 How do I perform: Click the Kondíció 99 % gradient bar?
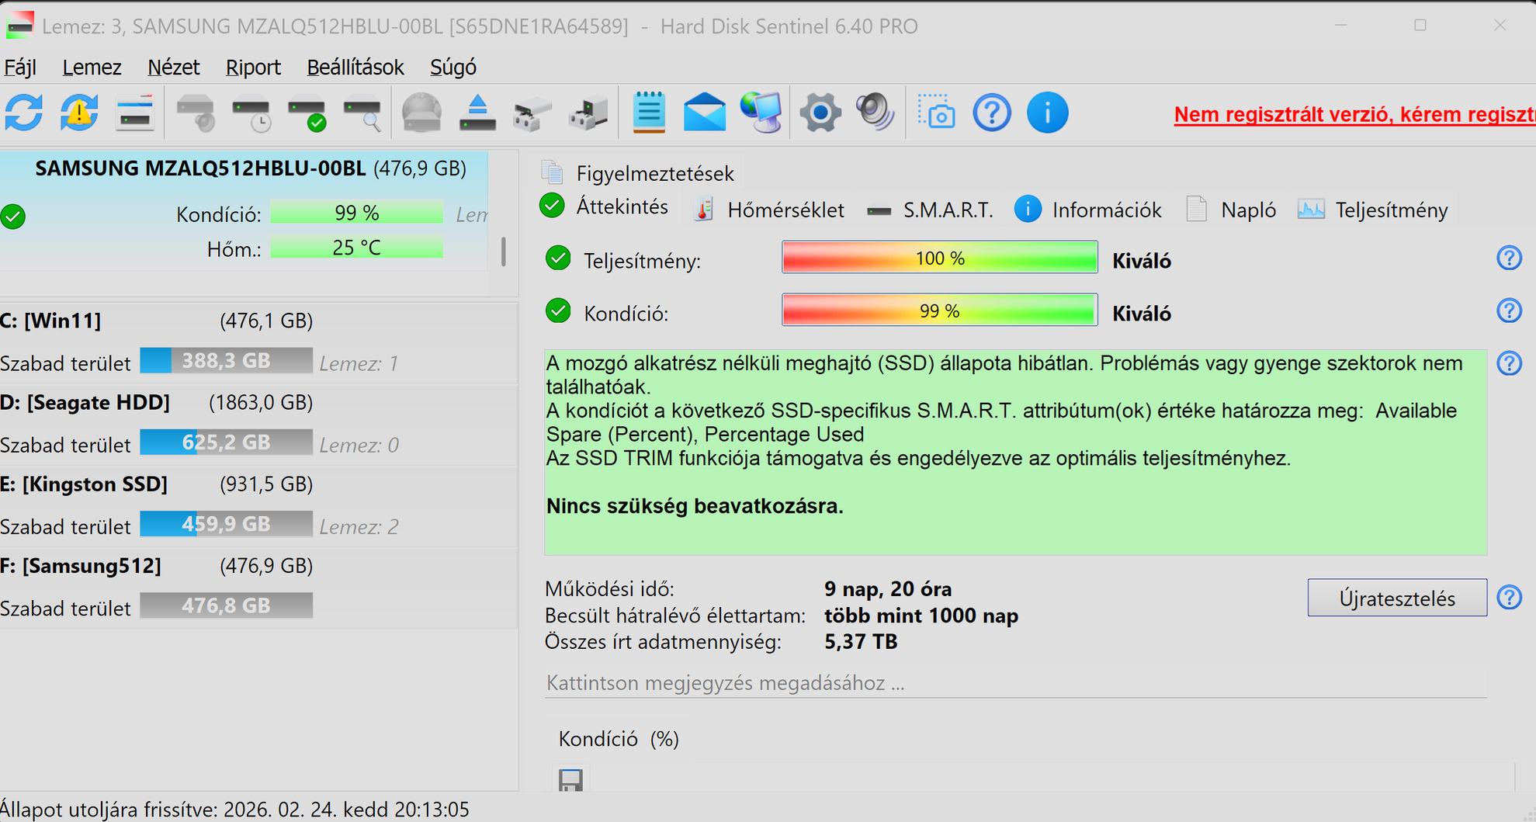[939, 310]
